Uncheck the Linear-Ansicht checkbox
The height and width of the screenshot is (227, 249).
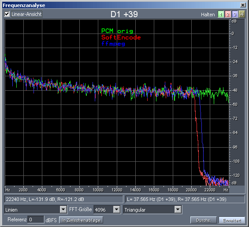7,14
